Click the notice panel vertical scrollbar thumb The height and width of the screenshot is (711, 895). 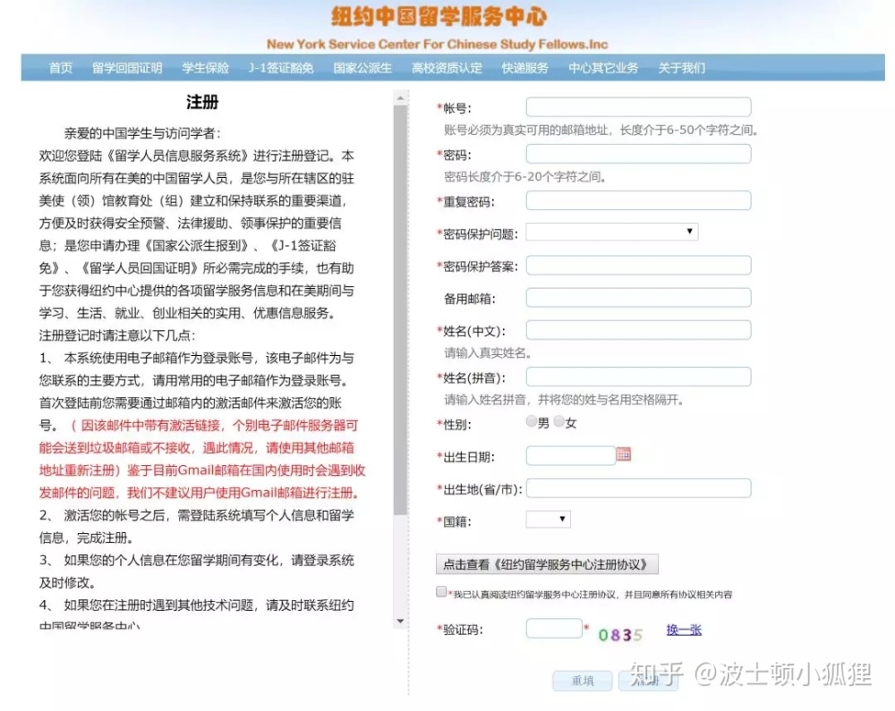401,310
